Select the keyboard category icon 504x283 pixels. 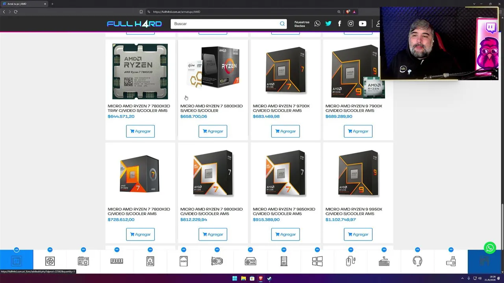384,261
